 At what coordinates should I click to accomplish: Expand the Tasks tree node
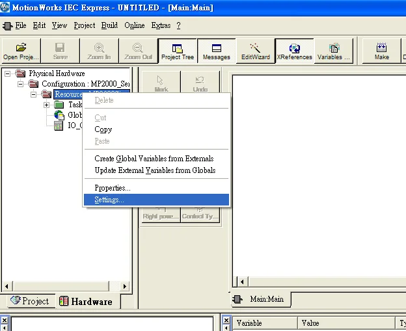(46, 105)
